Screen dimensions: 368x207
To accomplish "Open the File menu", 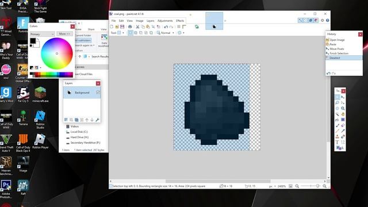I will pos(114,21).
